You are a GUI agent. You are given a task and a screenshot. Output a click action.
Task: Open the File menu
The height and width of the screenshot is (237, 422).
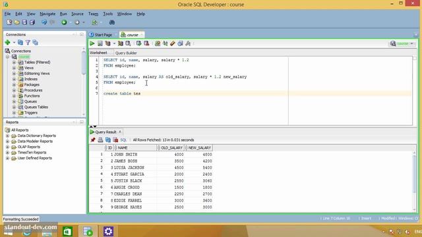click(x=7, y=14)
